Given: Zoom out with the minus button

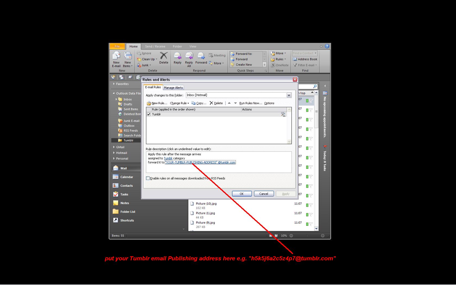Looking at the screenshot, I should point(291,236).
